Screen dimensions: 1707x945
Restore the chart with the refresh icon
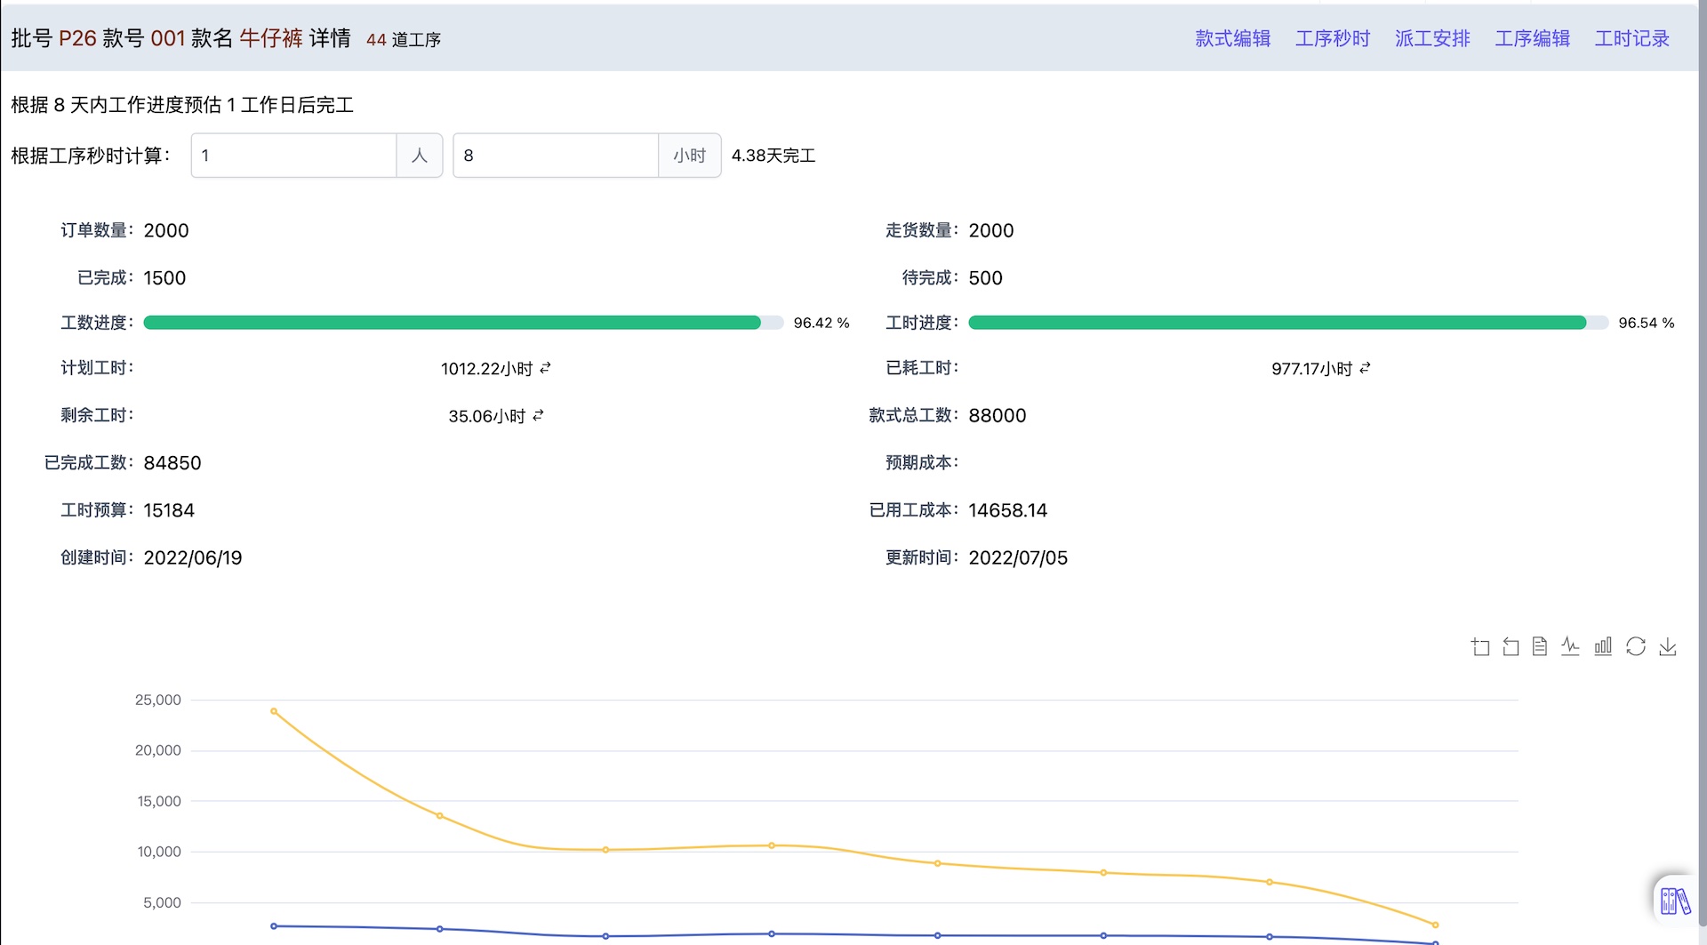coord(1635,646)
